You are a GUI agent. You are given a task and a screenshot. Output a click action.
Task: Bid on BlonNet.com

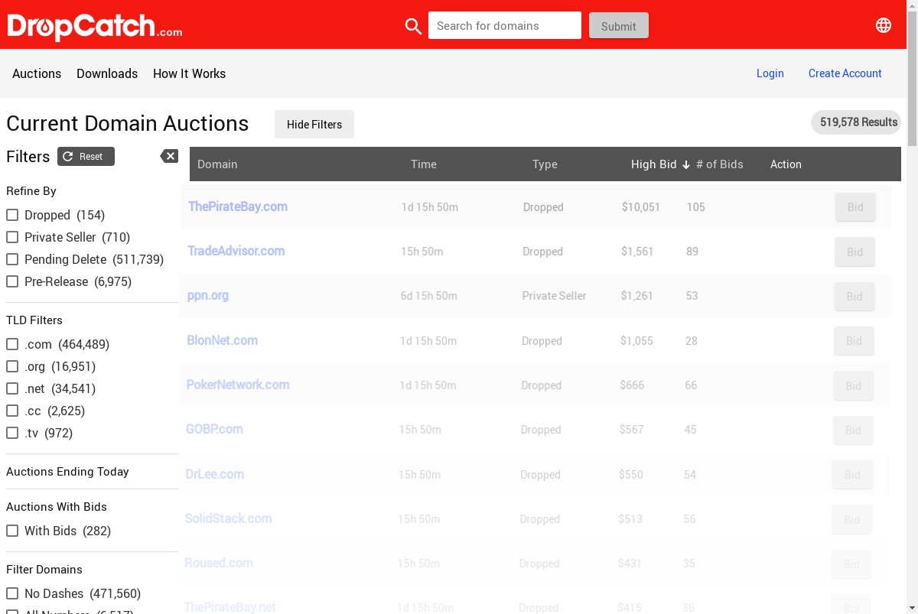pos(854,341)
